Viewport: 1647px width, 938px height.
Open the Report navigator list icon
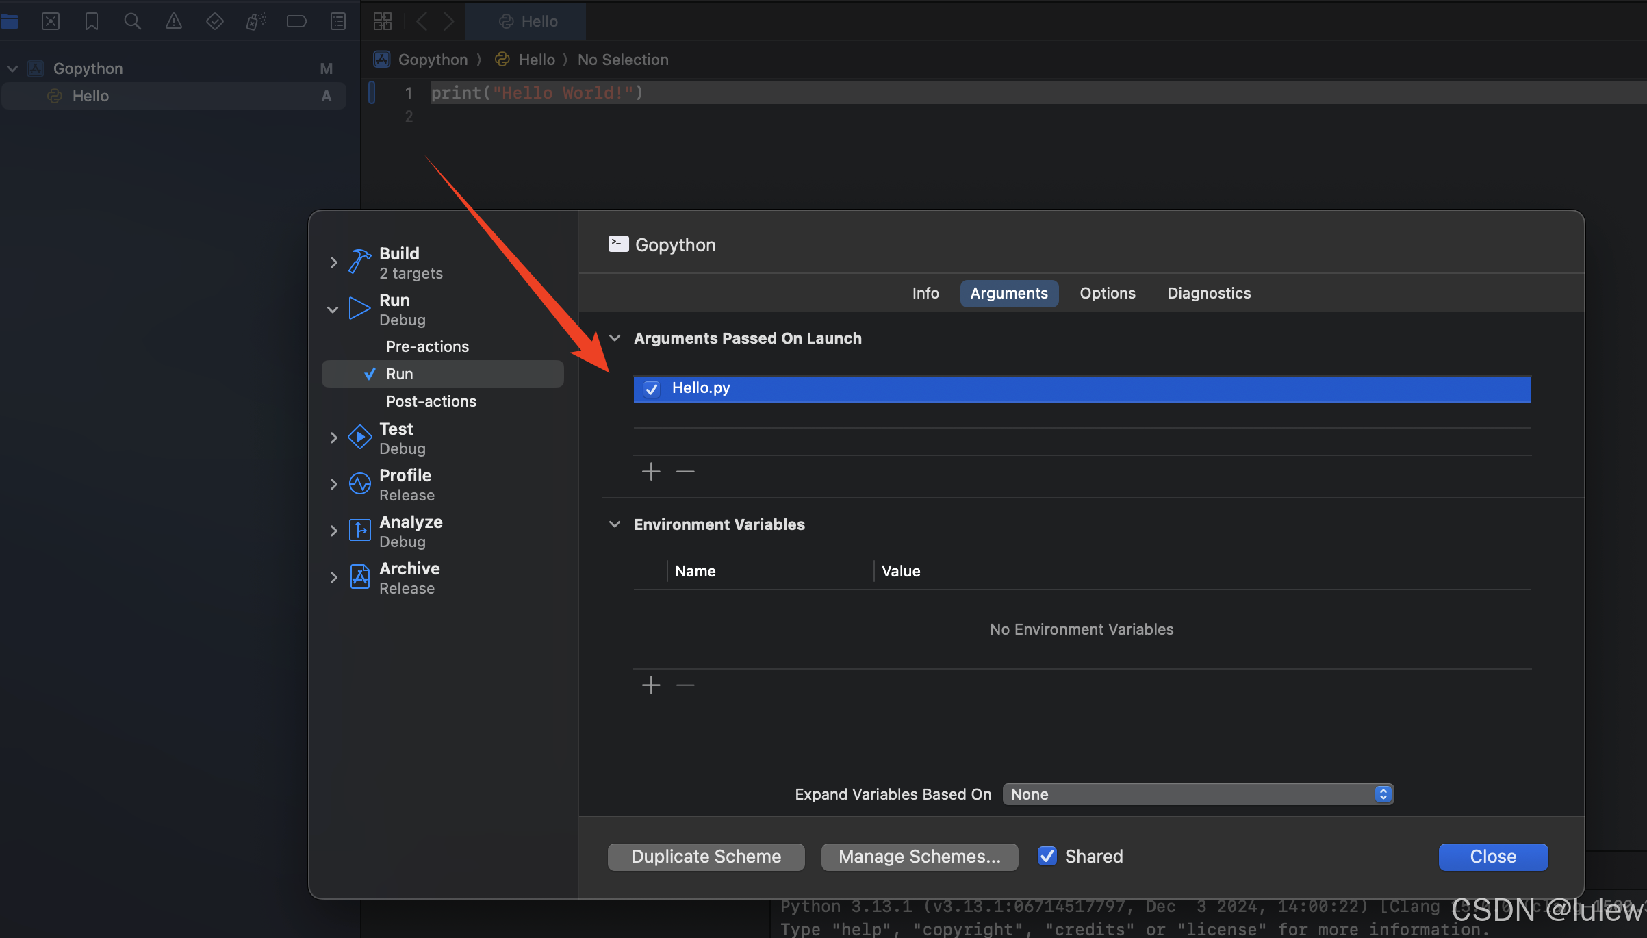(337, 21)
